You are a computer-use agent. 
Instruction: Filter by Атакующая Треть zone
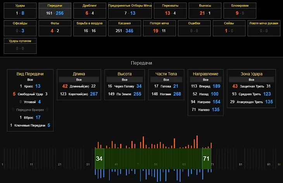click(x=251, y=102)
